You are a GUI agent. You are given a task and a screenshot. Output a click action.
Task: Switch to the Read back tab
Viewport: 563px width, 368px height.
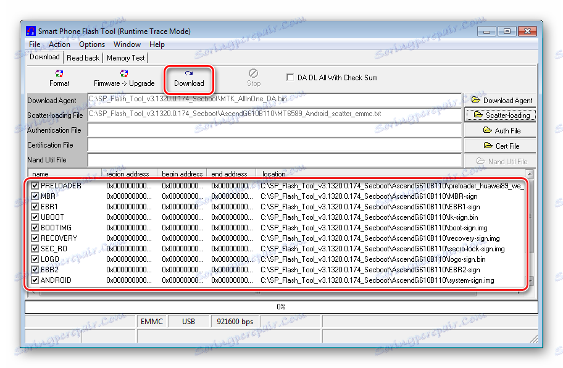pyautogui.click(x=83, y=58)
